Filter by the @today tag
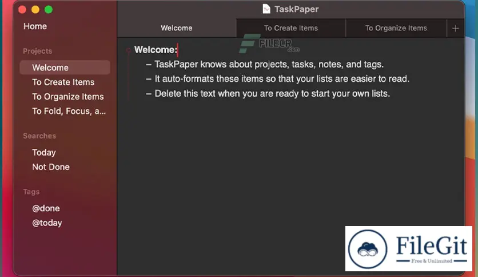 (x=47, y=223)
